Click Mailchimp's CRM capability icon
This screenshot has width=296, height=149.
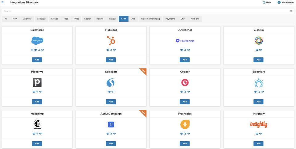point(41,134)
